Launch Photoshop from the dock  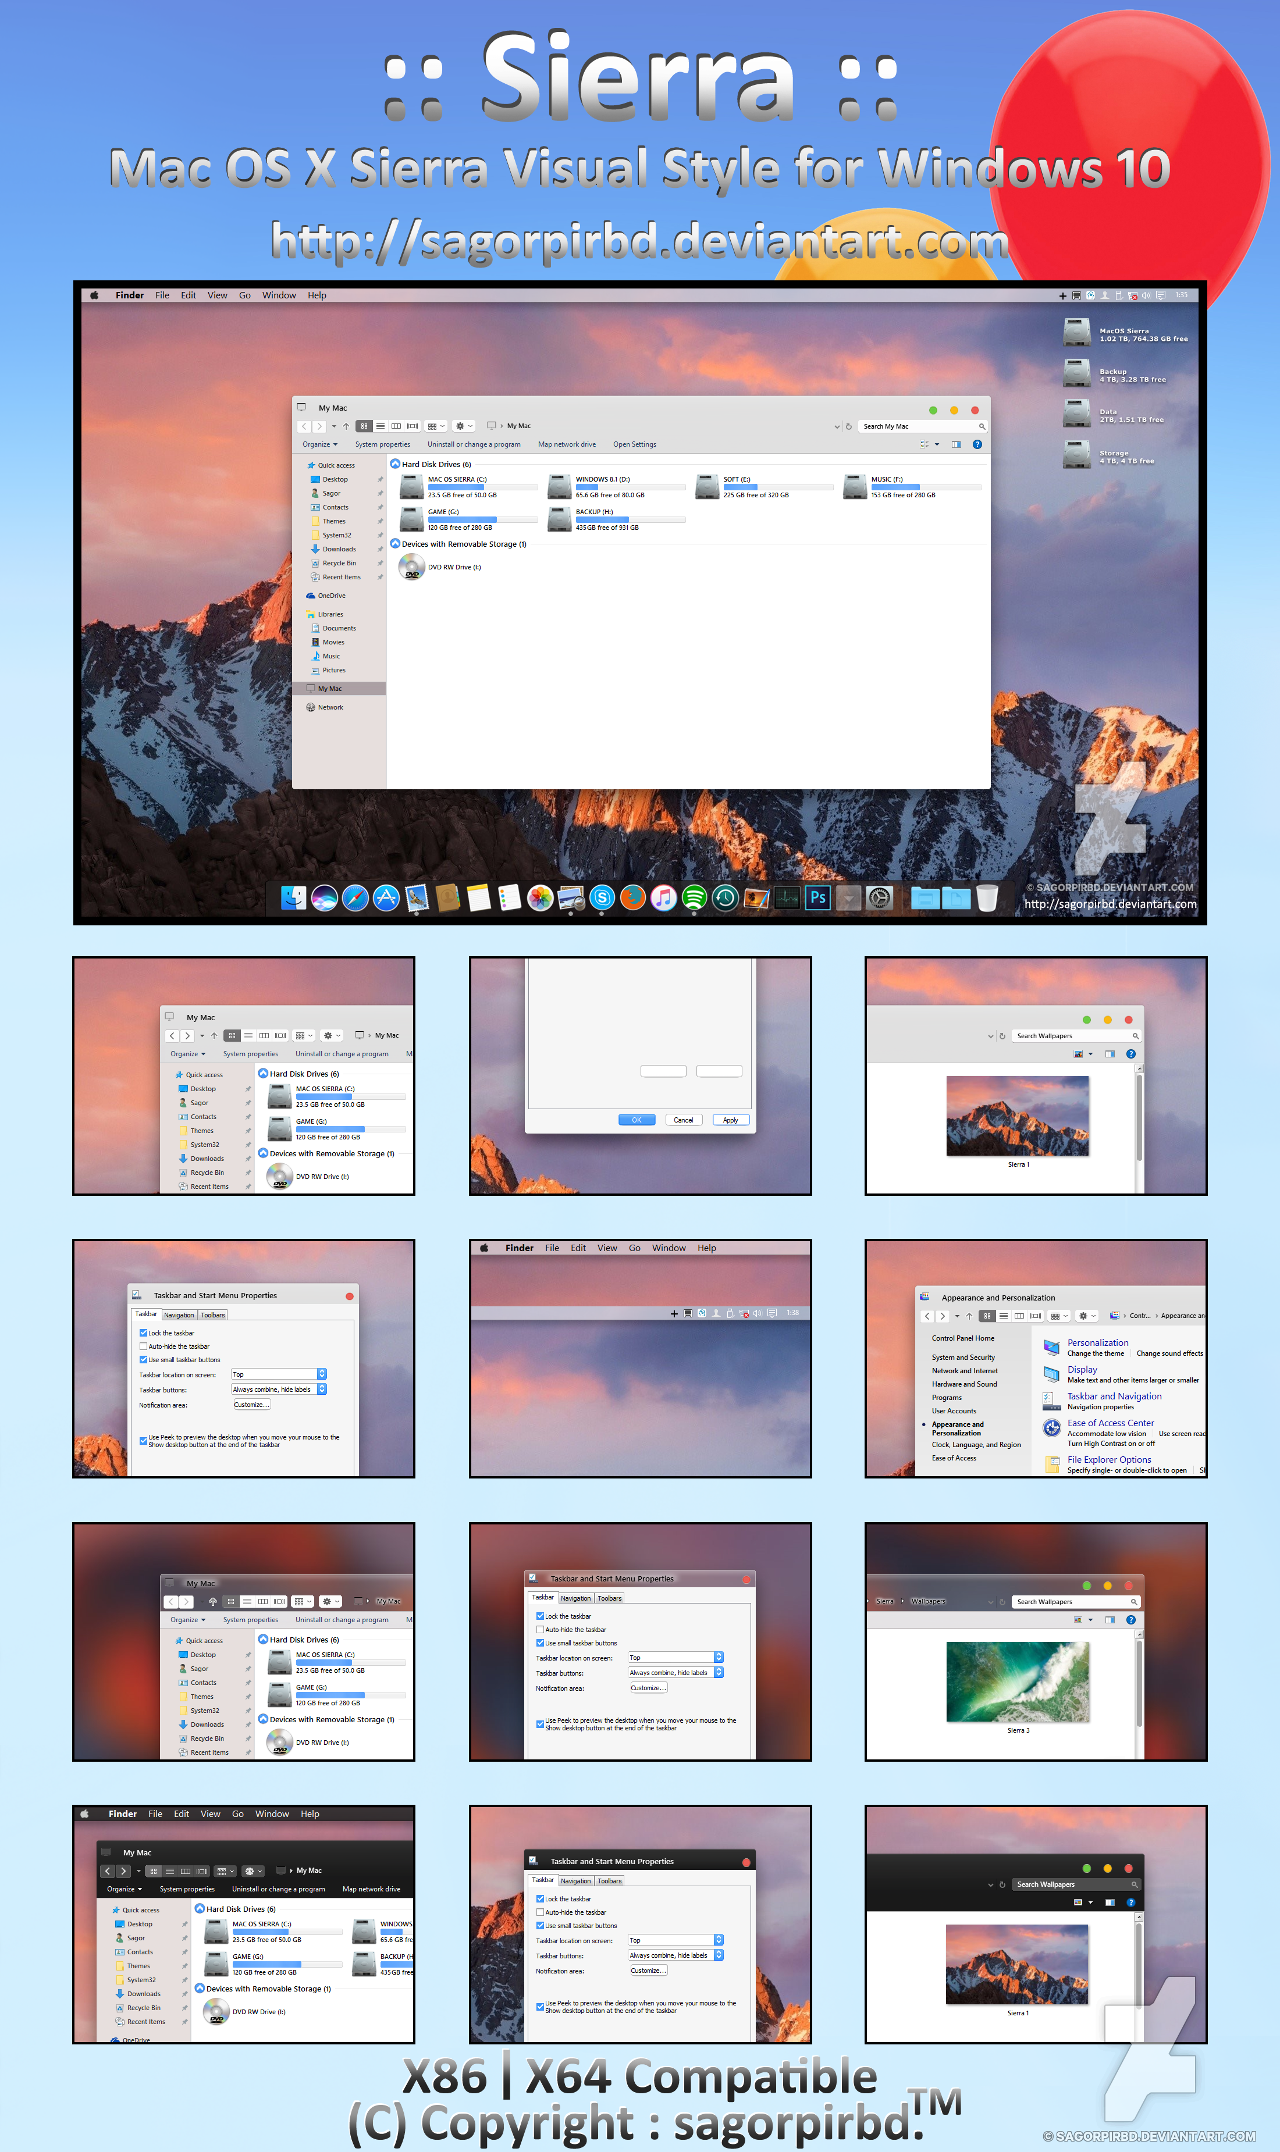click(x=817, y=897)
